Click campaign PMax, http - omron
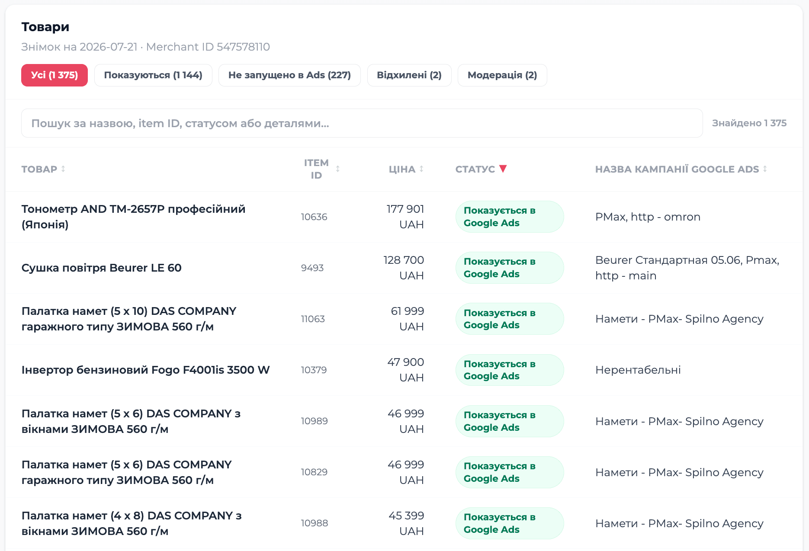Viewport: 809px width, 551px height. (x=648, y=217)
